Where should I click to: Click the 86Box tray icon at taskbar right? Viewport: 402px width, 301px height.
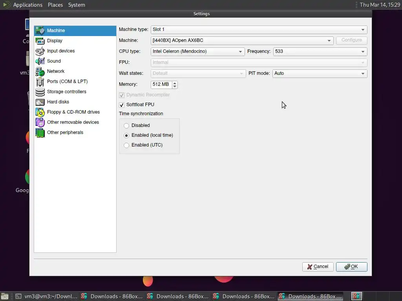point(356,296)
